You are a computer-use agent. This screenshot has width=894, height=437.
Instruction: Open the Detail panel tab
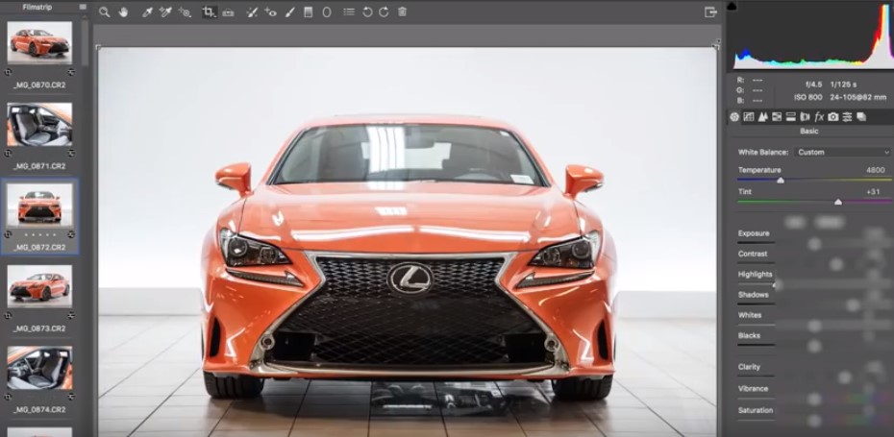763,117
